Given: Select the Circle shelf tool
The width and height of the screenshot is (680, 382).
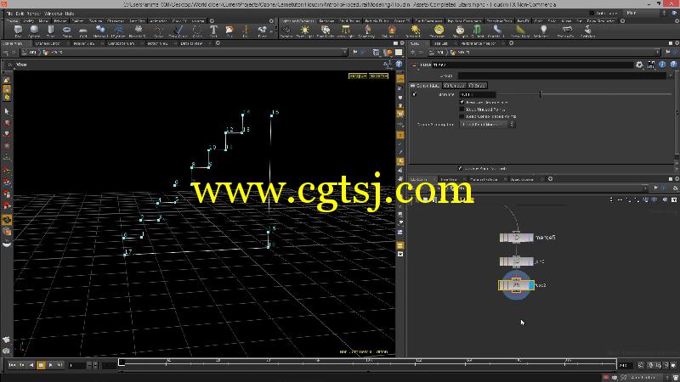Looking at the screenshot, I should coord(197,30).
